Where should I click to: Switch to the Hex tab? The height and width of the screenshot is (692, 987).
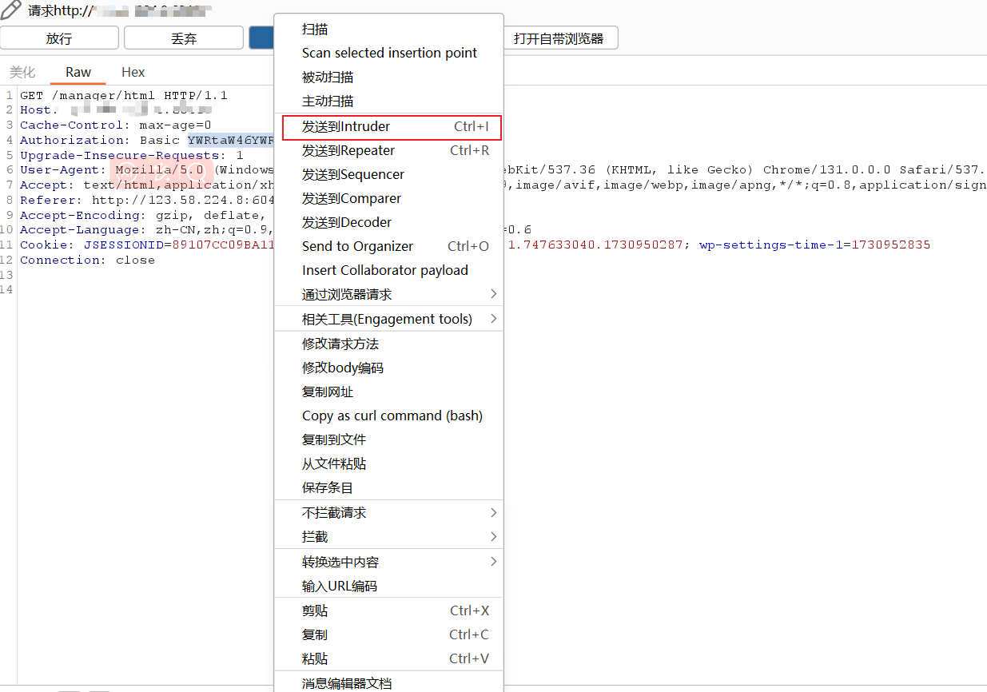pos(133,72)
